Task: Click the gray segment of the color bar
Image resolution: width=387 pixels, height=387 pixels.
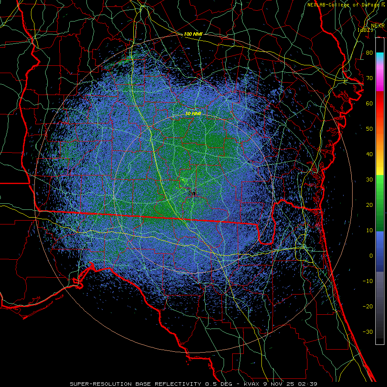Action: tap(380, 305)
